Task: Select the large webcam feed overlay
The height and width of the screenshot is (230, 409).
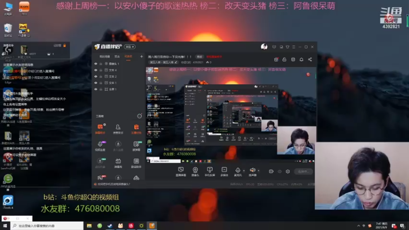Action: pos(362,176)
